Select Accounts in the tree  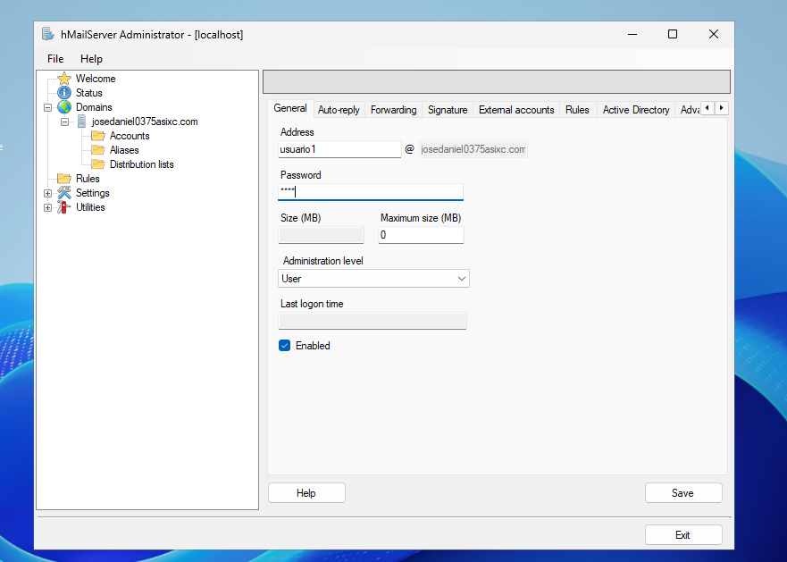pos(130,136)
